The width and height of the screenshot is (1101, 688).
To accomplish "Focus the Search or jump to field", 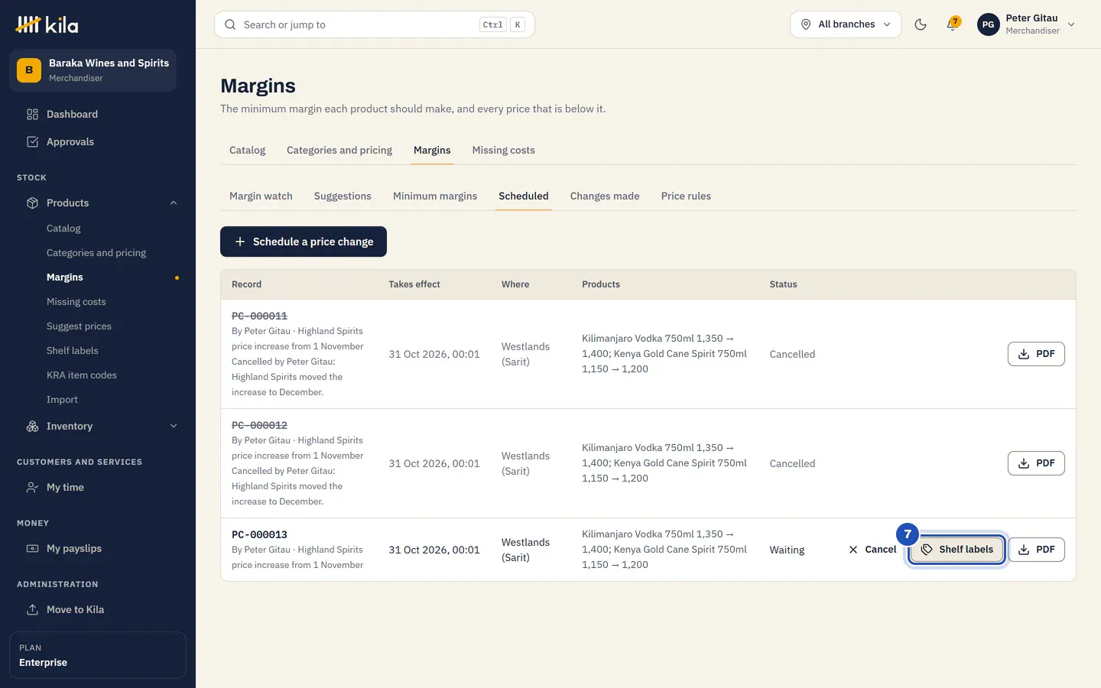I will point(375,24).
